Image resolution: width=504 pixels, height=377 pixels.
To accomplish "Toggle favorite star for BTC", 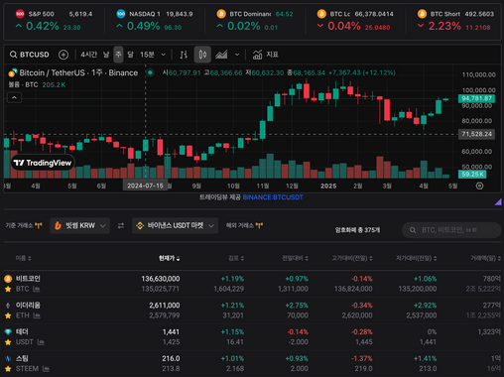I will pos(8,289).
